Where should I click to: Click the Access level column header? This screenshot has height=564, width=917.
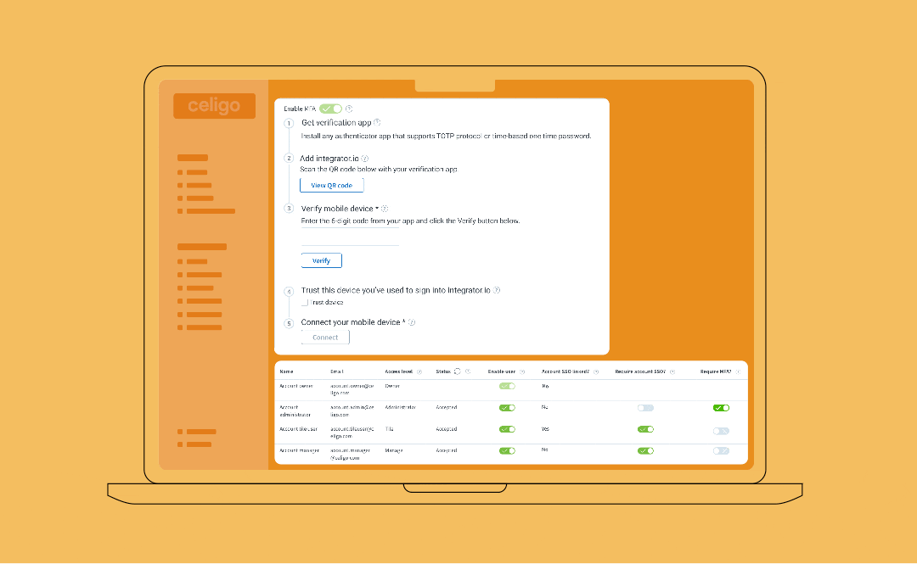[x=399, y=371]
